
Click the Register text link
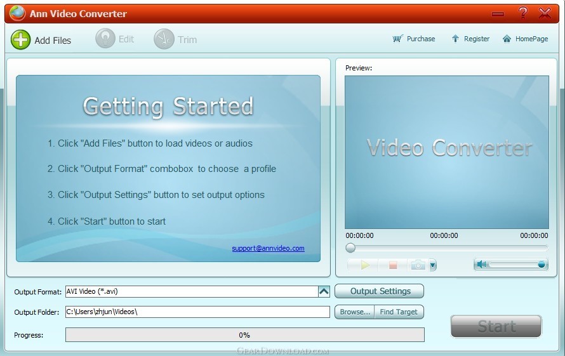[x=477, y=39]
